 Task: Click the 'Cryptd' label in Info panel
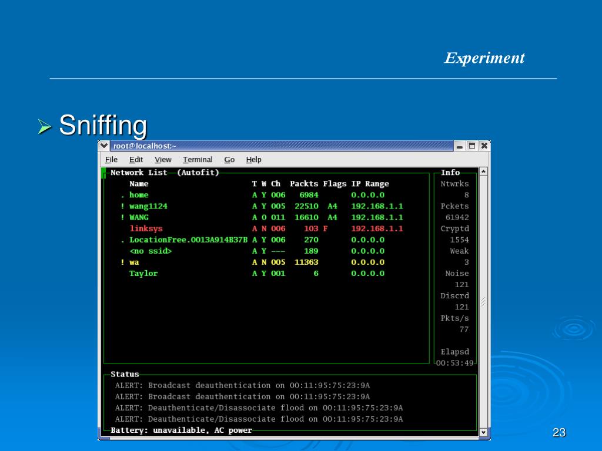[454, 228]
